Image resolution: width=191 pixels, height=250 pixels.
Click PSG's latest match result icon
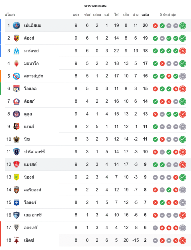183,25
